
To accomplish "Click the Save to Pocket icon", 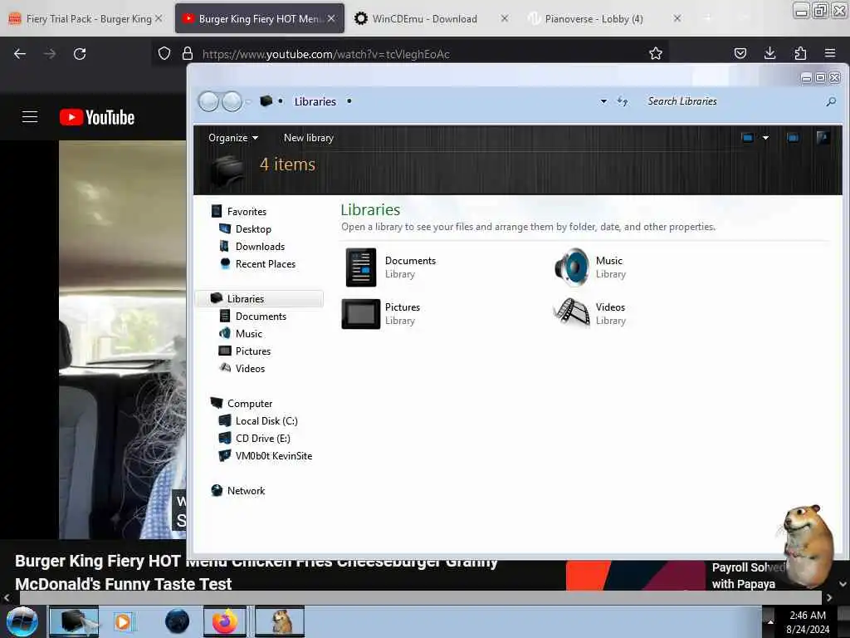I will [740, 53].
